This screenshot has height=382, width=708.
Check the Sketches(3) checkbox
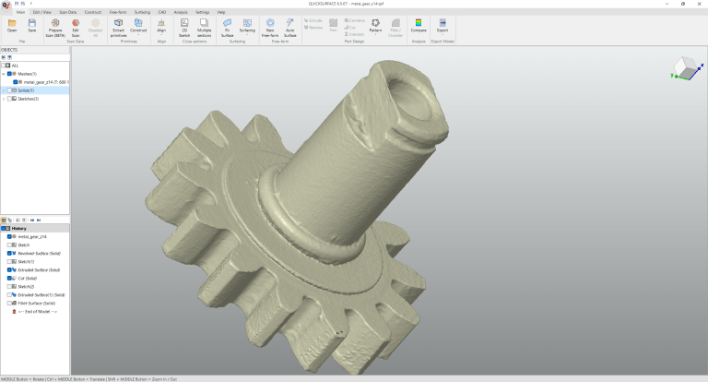[x=9, y=99]
